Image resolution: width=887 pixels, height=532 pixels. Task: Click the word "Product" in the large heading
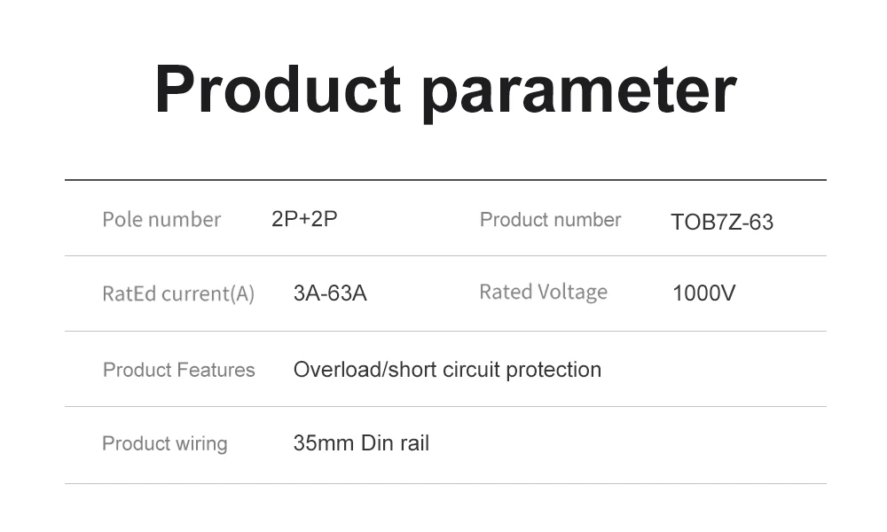tap(278, 90)
